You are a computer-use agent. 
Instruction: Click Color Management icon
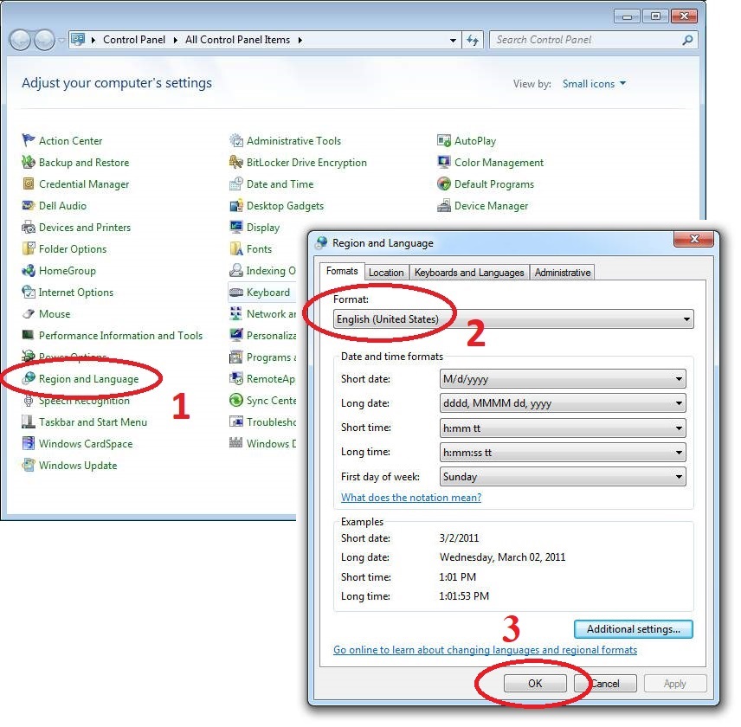tap(444, 162)
